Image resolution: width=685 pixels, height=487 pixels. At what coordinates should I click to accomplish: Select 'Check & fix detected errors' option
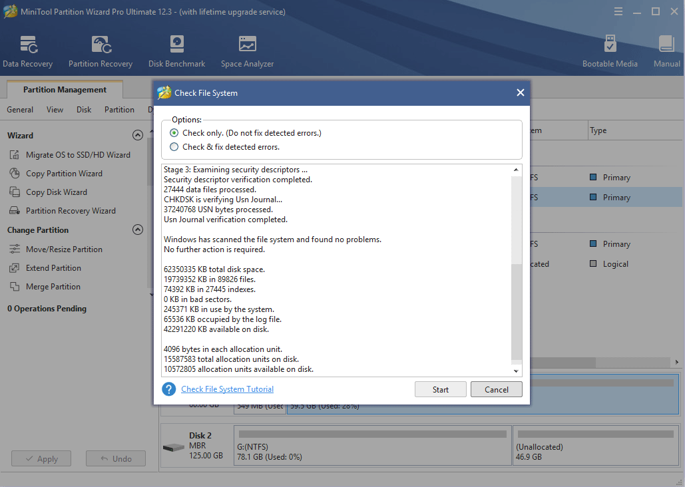coord(174,147)
